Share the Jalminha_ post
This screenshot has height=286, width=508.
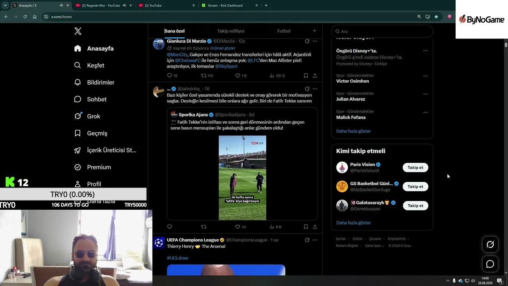point(315,227)
